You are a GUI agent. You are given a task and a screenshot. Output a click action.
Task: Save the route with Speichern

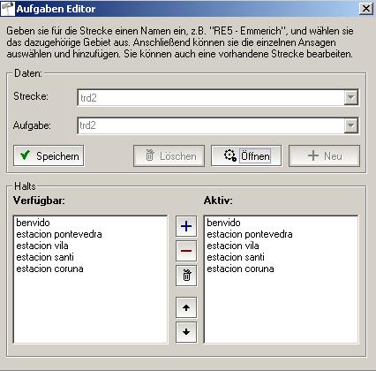[x=49, y=155]
